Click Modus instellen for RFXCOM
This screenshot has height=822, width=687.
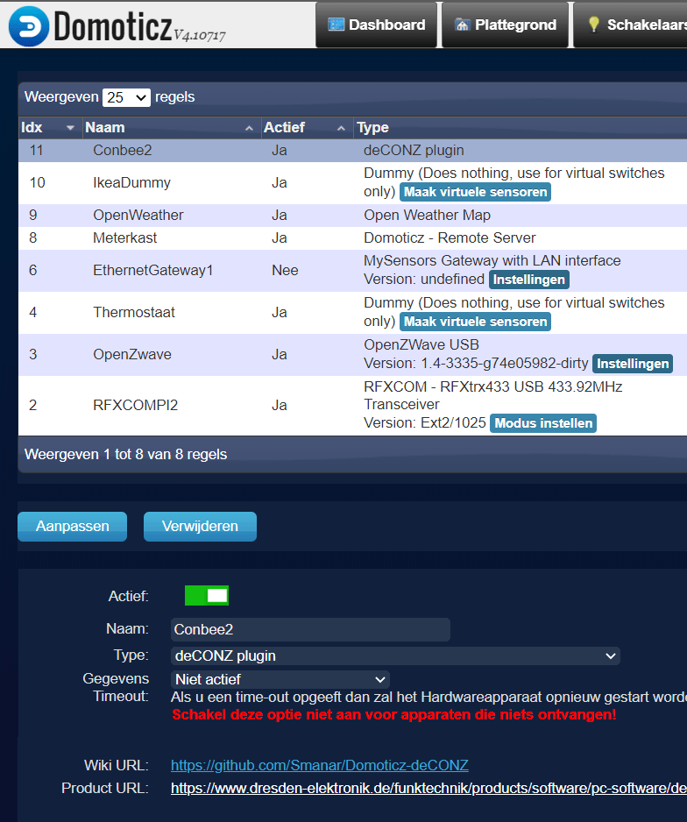[x=543, y=423]
